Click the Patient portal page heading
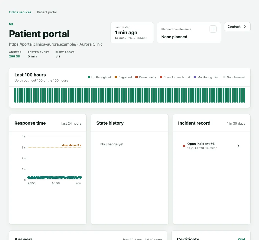The height and width of the screenshot is (240, 259). click(39, 34)
